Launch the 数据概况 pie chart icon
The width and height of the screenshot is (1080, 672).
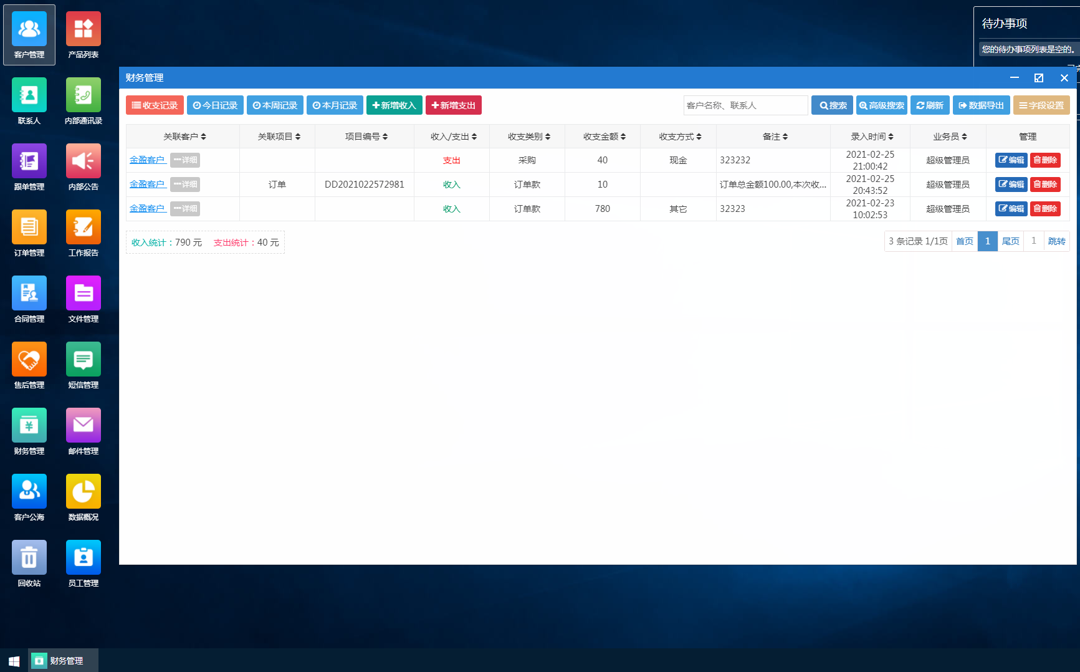pyautogui.click(x=84, y=497)
